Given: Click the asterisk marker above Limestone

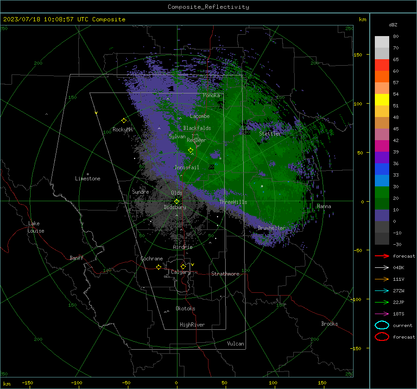Looking at the screenshot, I should click(88, 174).
